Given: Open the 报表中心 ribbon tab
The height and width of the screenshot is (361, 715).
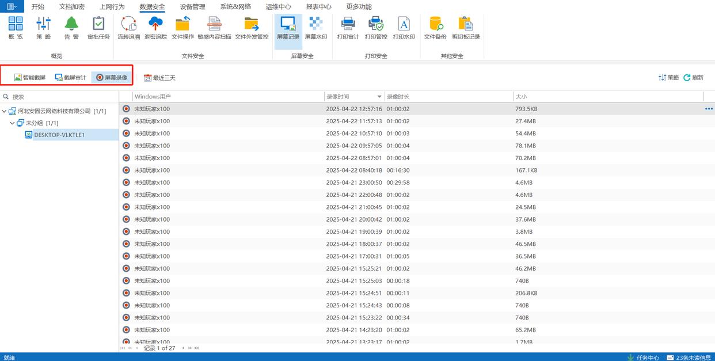Looking at the screenshot, I should click(318, 7).
